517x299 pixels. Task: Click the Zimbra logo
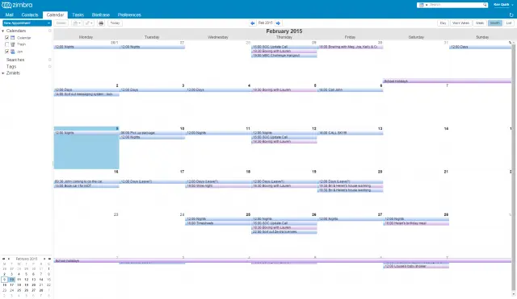[x=17, y=5]
